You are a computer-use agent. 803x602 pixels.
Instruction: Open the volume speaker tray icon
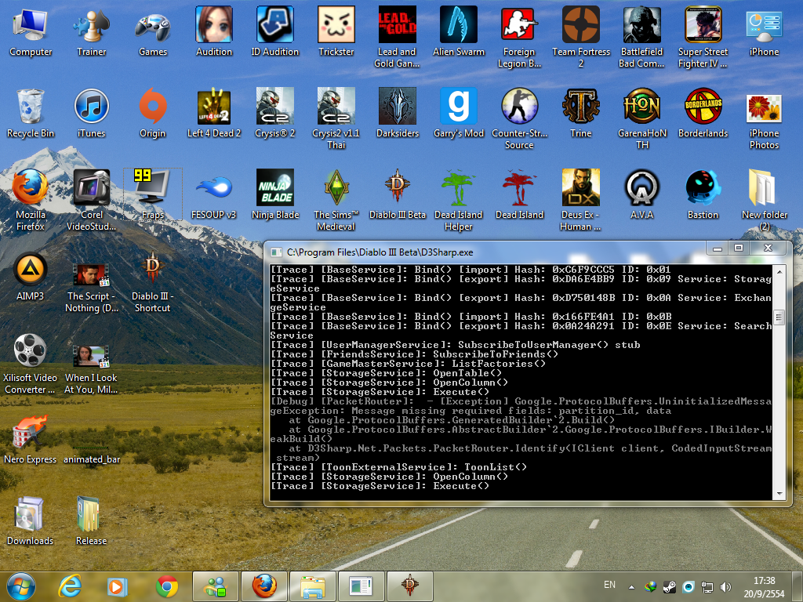click(726, 587)
